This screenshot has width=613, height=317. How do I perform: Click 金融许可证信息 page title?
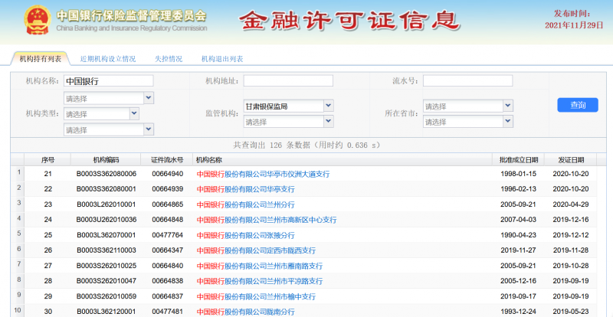click(x=349, y=21)
